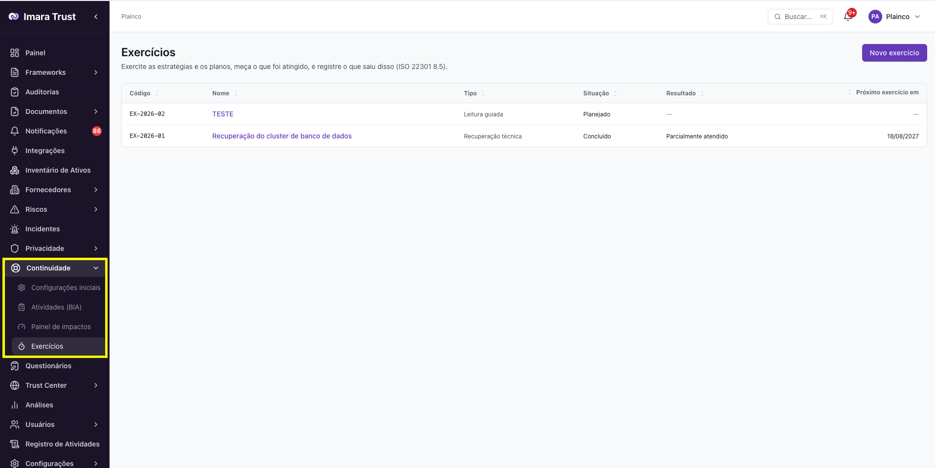Image resolution: width=935 pixels, height=468 pixels.
Task: Click the EX-2026-02 code cell
Action: 147,114
